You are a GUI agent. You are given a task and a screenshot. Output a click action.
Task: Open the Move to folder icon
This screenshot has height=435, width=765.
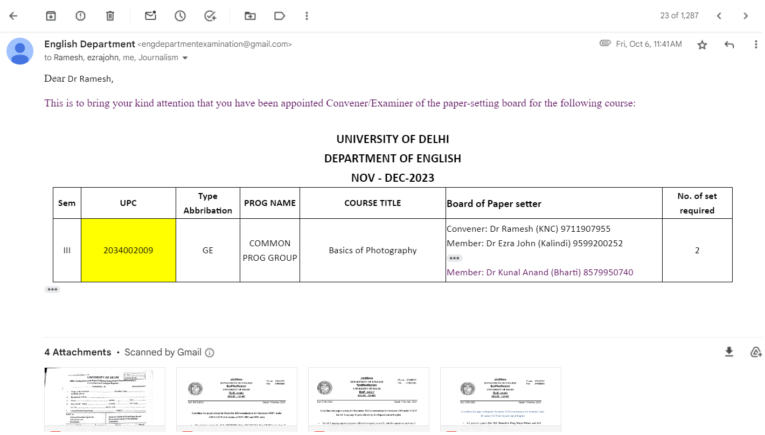point(250,16)
